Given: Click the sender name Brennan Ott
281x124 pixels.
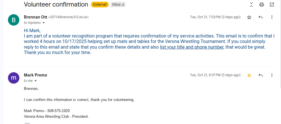Looking at the screenshot, I should [x=36, y=17].
